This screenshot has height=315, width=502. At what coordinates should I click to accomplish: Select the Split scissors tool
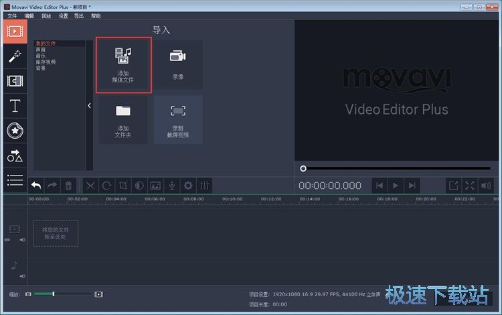[x=90, y=186]
